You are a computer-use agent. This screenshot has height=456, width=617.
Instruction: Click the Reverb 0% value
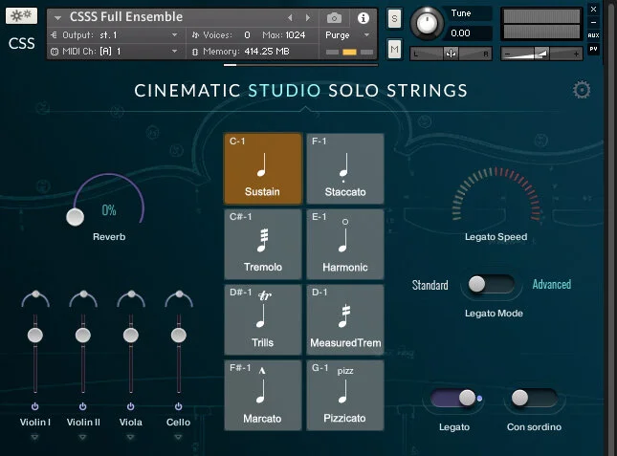point(109,210)
